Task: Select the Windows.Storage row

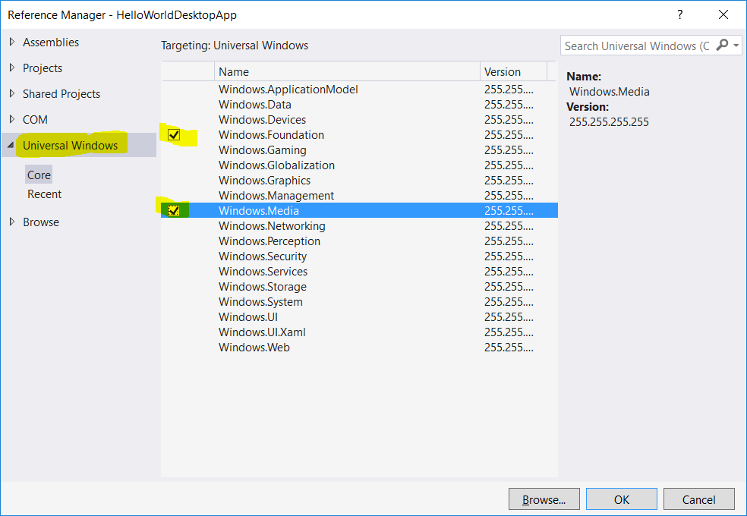Action: tap(359, 287)
